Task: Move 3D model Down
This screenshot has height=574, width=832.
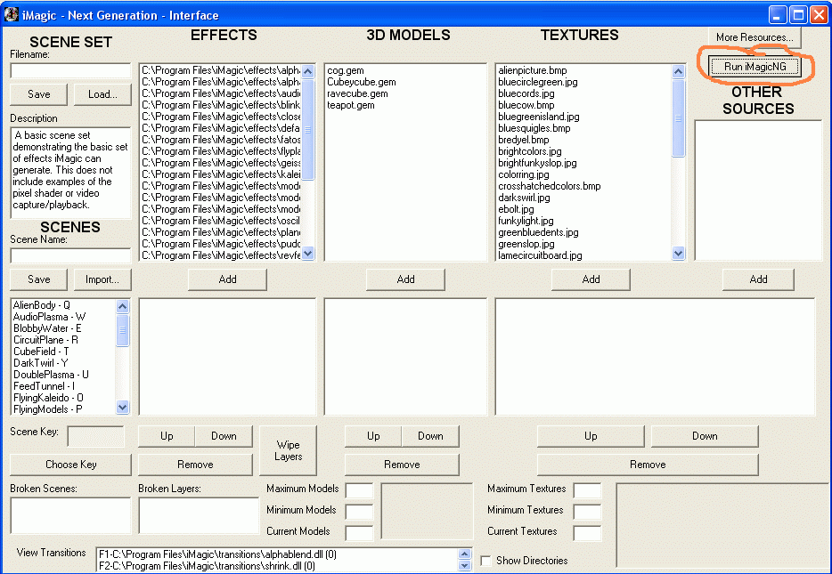Action: tap(430, 436)
